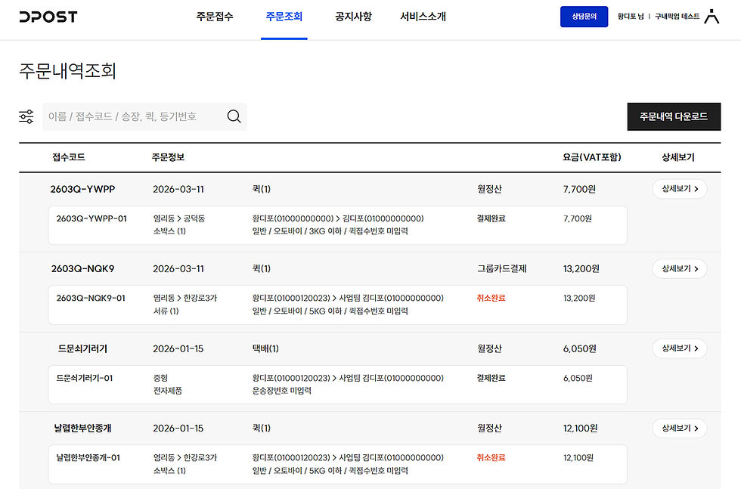This screenshot has height=489, width=741.
Task: Click 취소완료 status of 날렵한부안종개-01
Action: pyautogui.click(x=491, y=457)
